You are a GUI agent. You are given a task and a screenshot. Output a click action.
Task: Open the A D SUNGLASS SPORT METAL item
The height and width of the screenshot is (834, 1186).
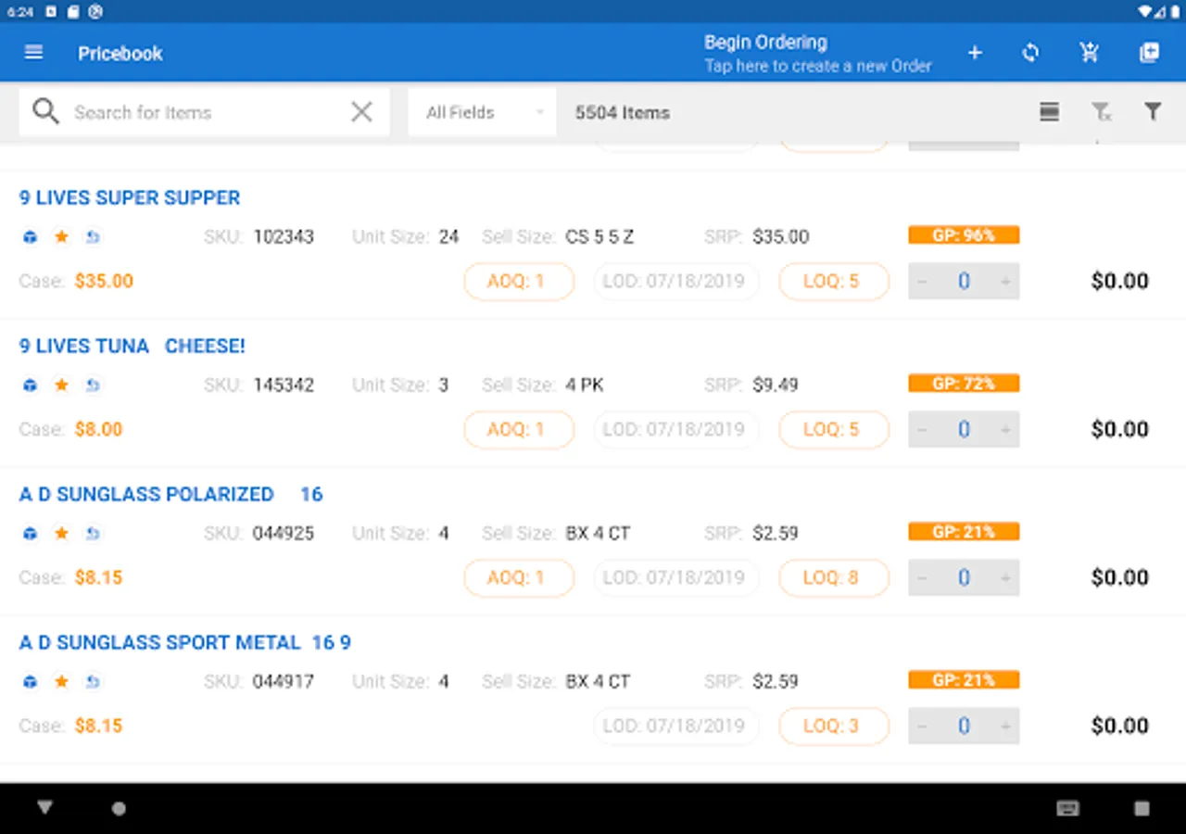point(185,642)
